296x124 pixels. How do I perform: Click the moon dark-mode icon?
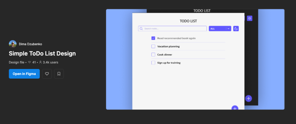pyautogui.click(x=236, y=29)
